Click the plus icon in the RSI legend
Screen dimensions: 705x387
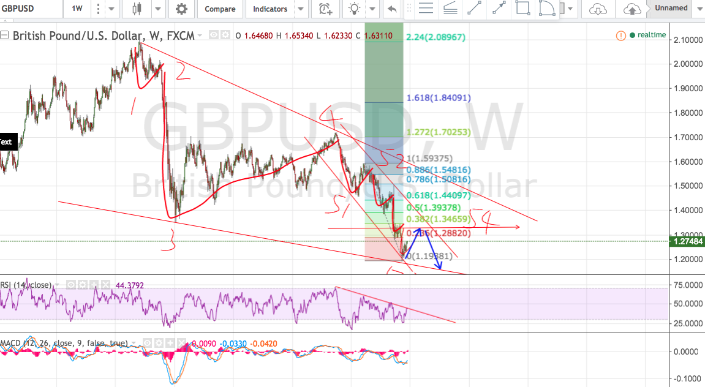94,285
